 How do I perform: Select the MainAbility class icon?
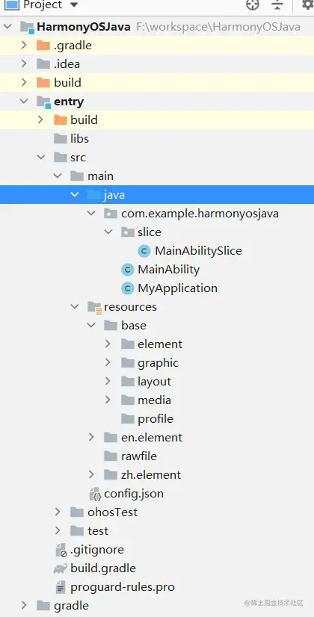[x=127, y=270]
